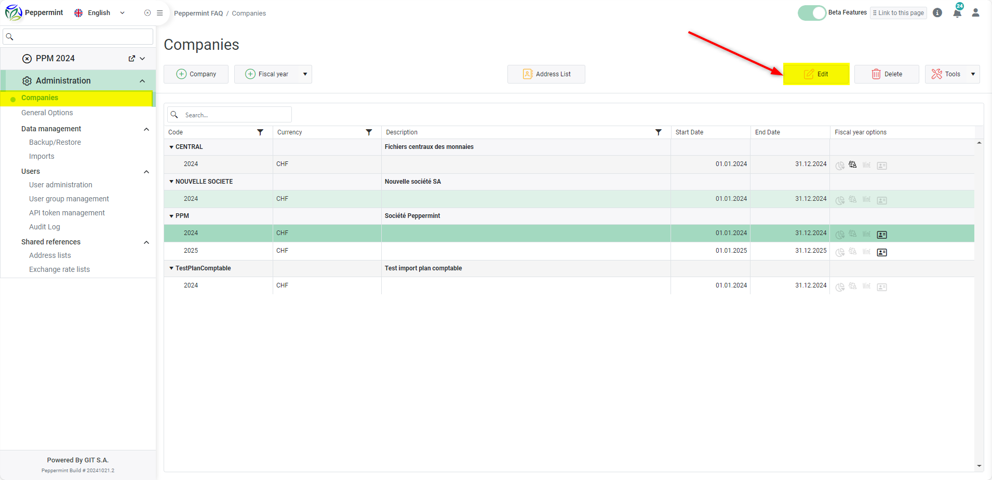Image resolution: width=992 pixels, height=480 pixels.
Task: Open the Address List button
Action: click(x=546, y=74)
